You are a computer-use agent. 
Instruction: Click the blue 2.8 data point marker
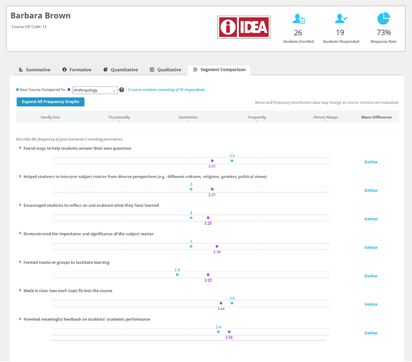pos(177,275)
